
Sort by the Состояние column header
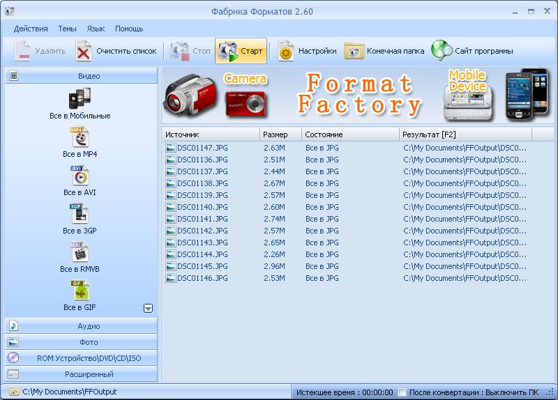[x=351, y=134]
